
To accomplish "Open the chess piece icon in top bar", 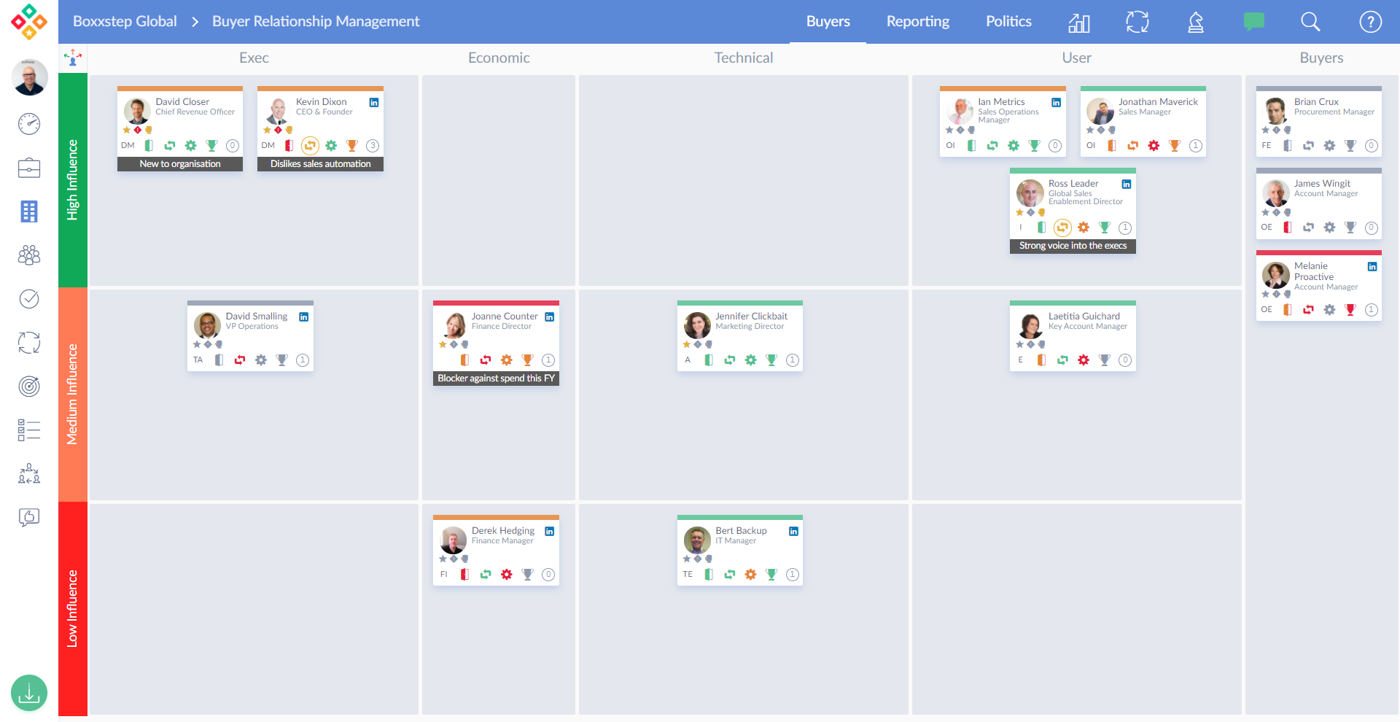I will [1195, 22].
